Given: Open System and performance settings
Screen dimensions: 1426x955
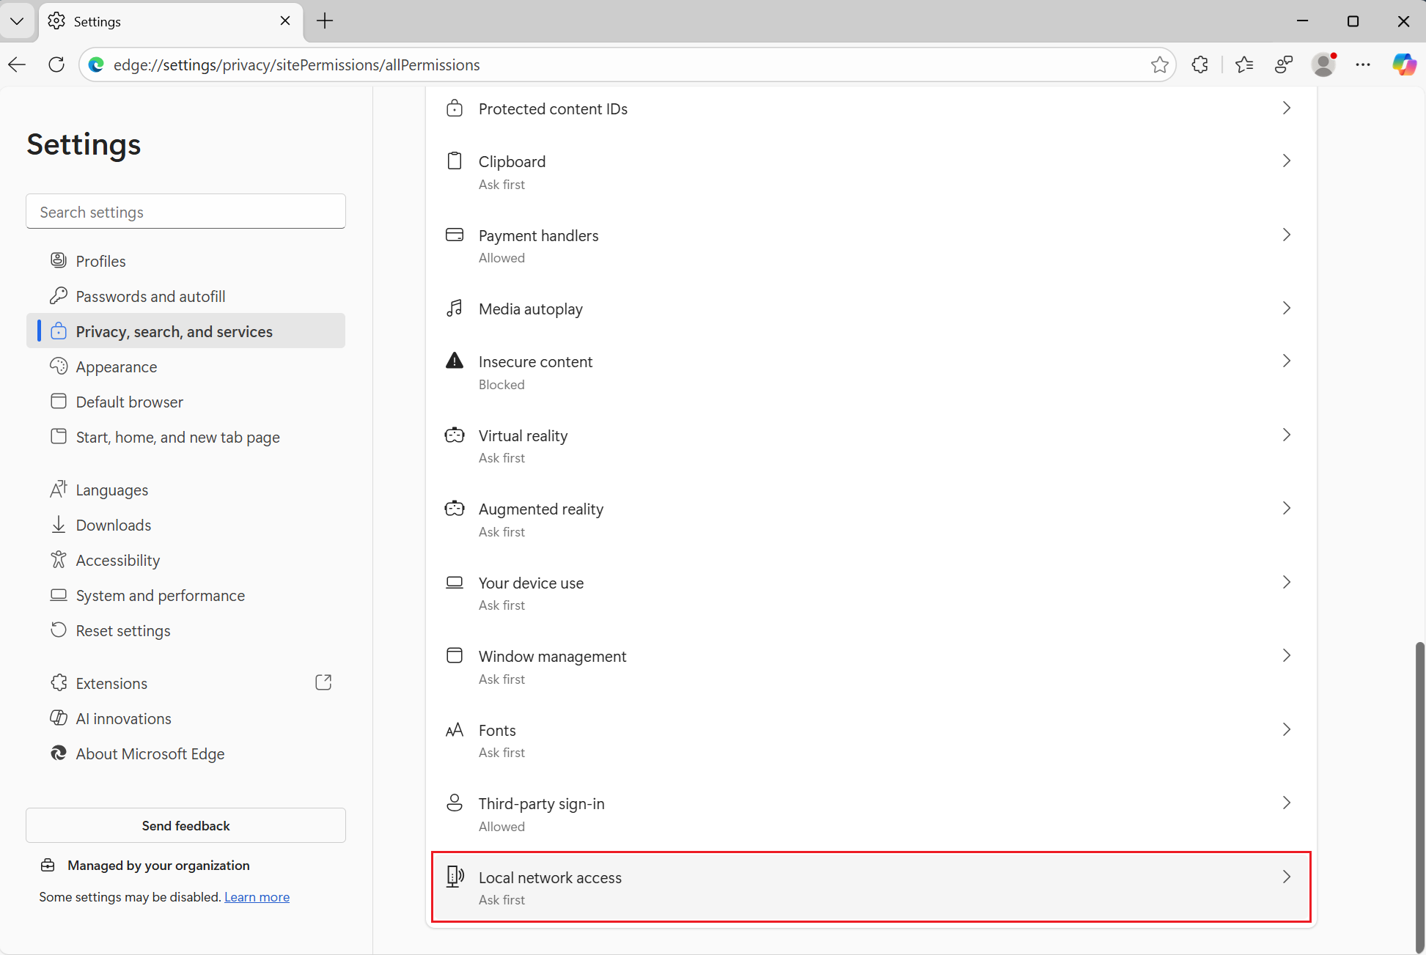Looking at the screenshot, I should pos(185,595).
